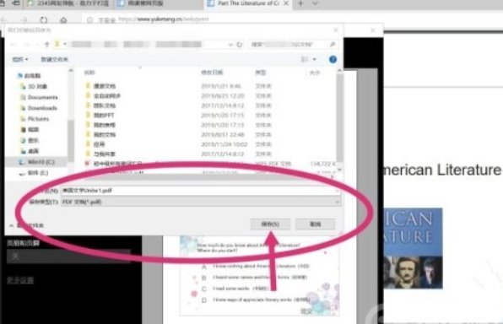Close the 'Part The Literature of C' tab

click(x=286, y=3)
